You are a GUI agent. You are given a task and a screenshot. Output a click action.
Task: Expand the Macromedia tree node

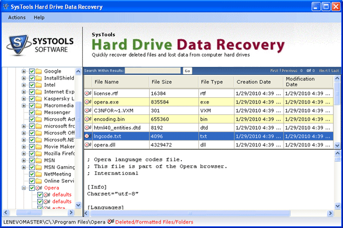[24, 106]
